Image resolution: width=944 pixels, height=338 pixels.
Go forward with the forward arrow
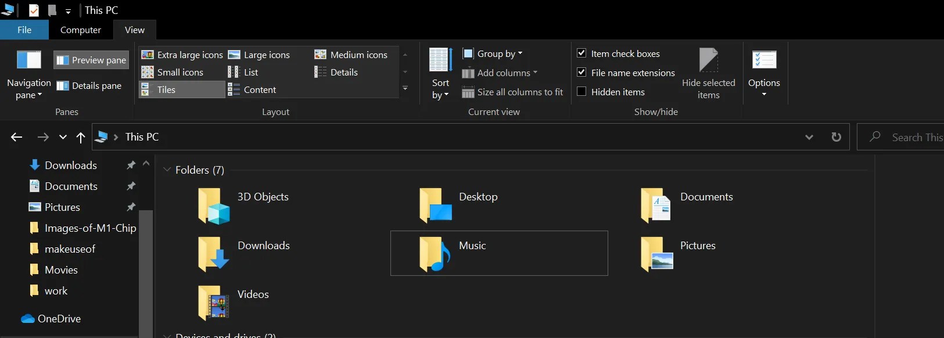coord(43,137)
